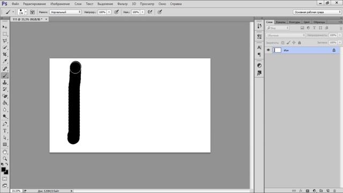Open the Изображение menu

pyautogui.click(x=60, y=4)
